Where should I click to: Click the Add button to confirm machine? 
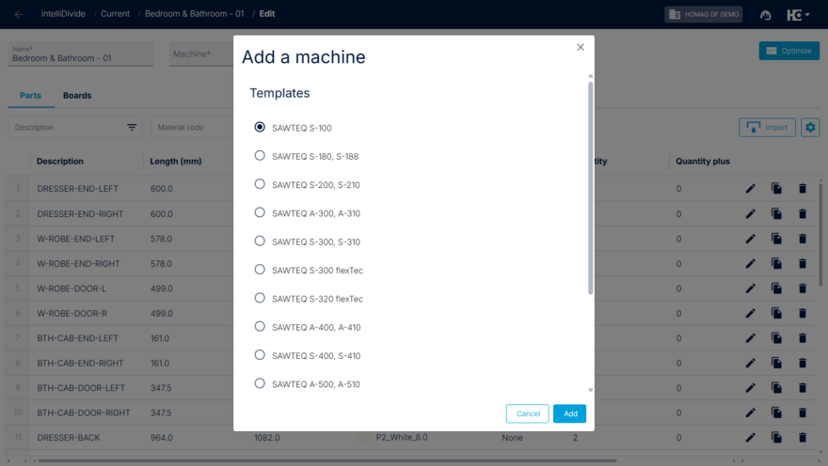pos(570,413)
